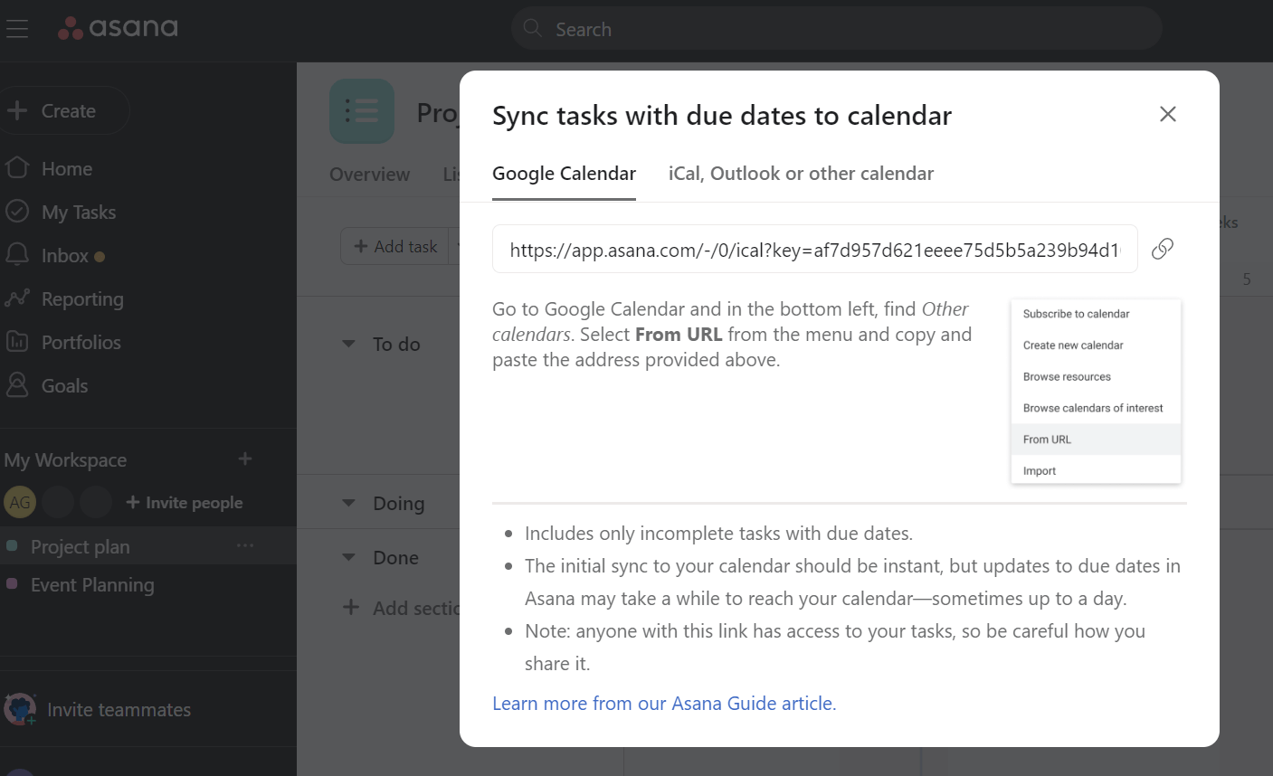
Task: Collapse the Done section
Action: point(348,557)
